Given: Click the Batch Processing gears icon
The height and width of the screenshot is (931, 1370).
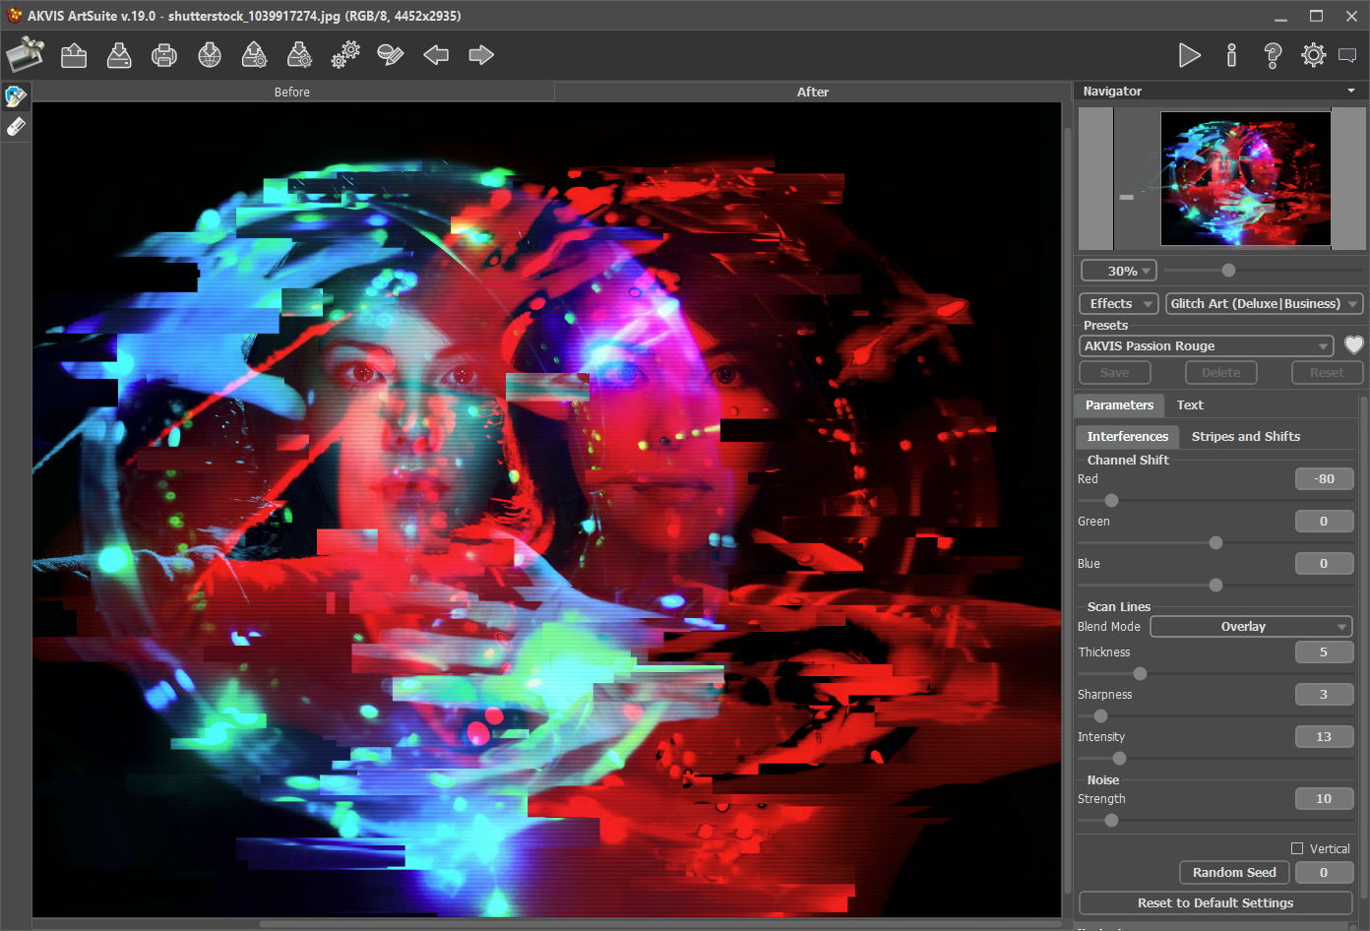Looking at the screenshot, I should 344,55.
